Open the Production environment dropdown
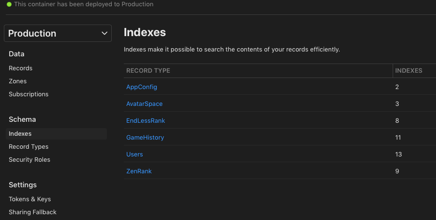The image size is (436, 220). (58, 33)
